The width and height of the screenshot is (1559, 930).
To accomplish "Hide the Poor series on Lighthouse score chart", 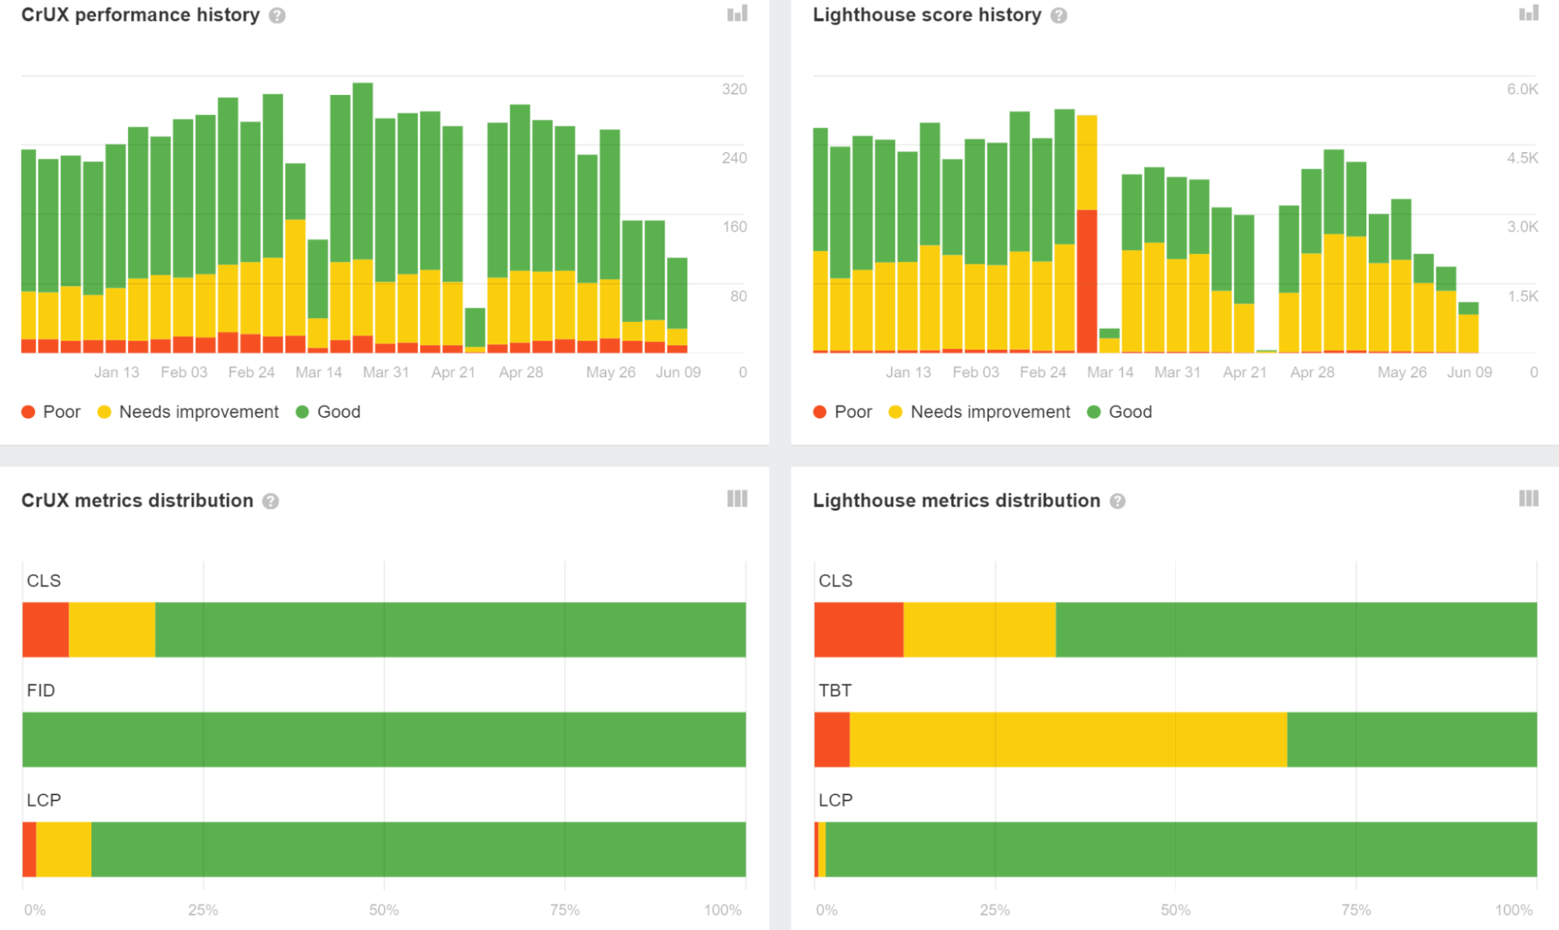I will point(842,412).
